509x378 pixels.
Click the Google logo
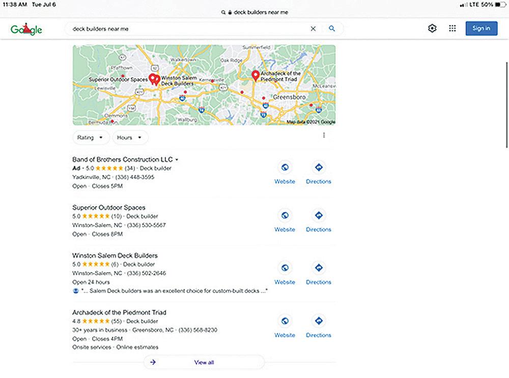click(x=26, y=30)
